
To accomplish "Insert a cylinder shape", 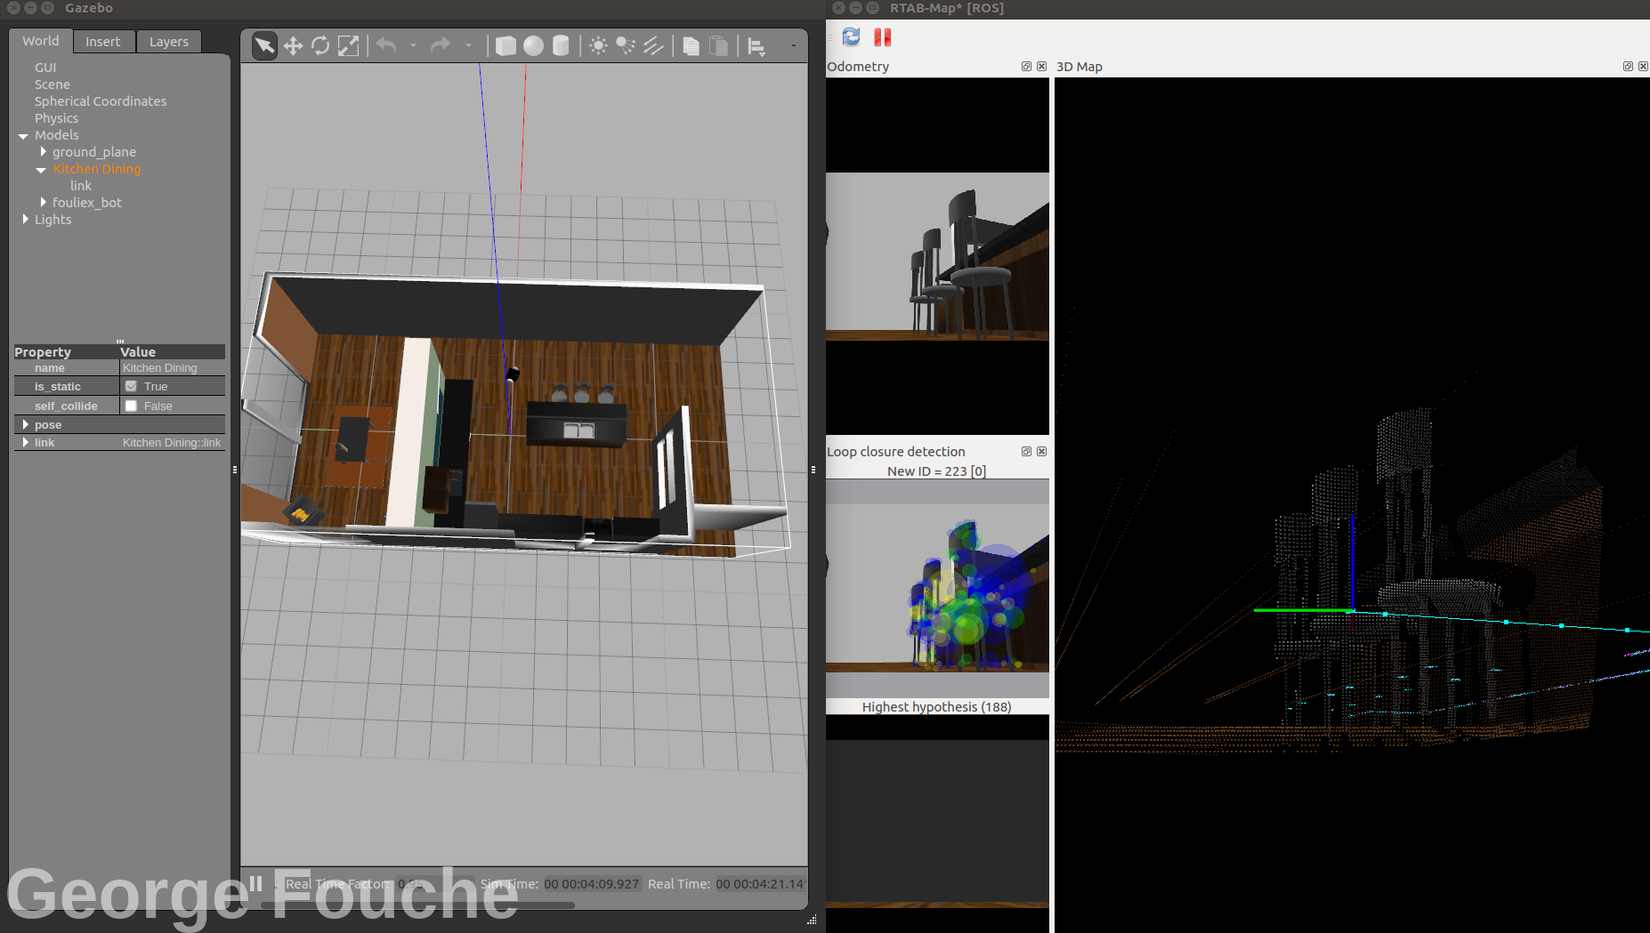I will pos(561,45).
